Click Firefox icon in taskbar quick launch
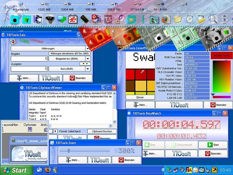This screenshot has height=175, width=233. point(47,170)
